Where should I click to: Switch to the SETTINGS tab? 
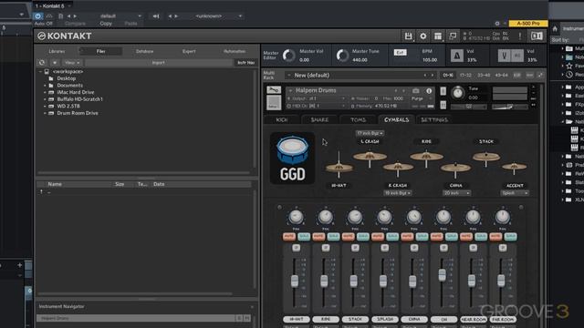pyautogui.click(x=434, y=119)
